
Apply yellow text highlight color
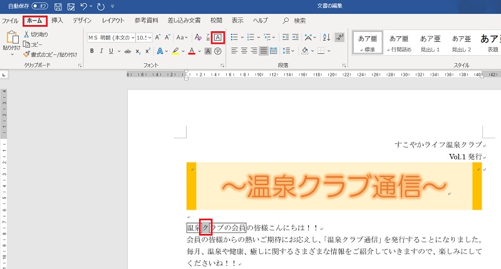[x=175, y=51]
